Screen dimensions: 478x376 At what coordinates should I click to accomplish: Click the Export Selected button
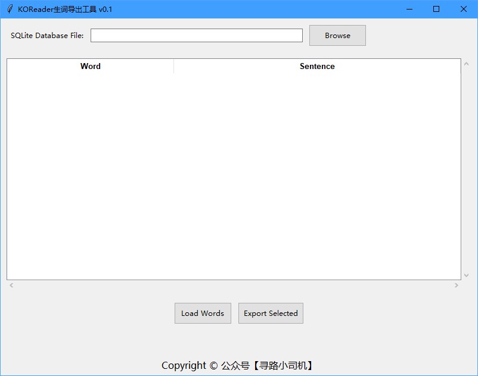[x=271, y=313]
